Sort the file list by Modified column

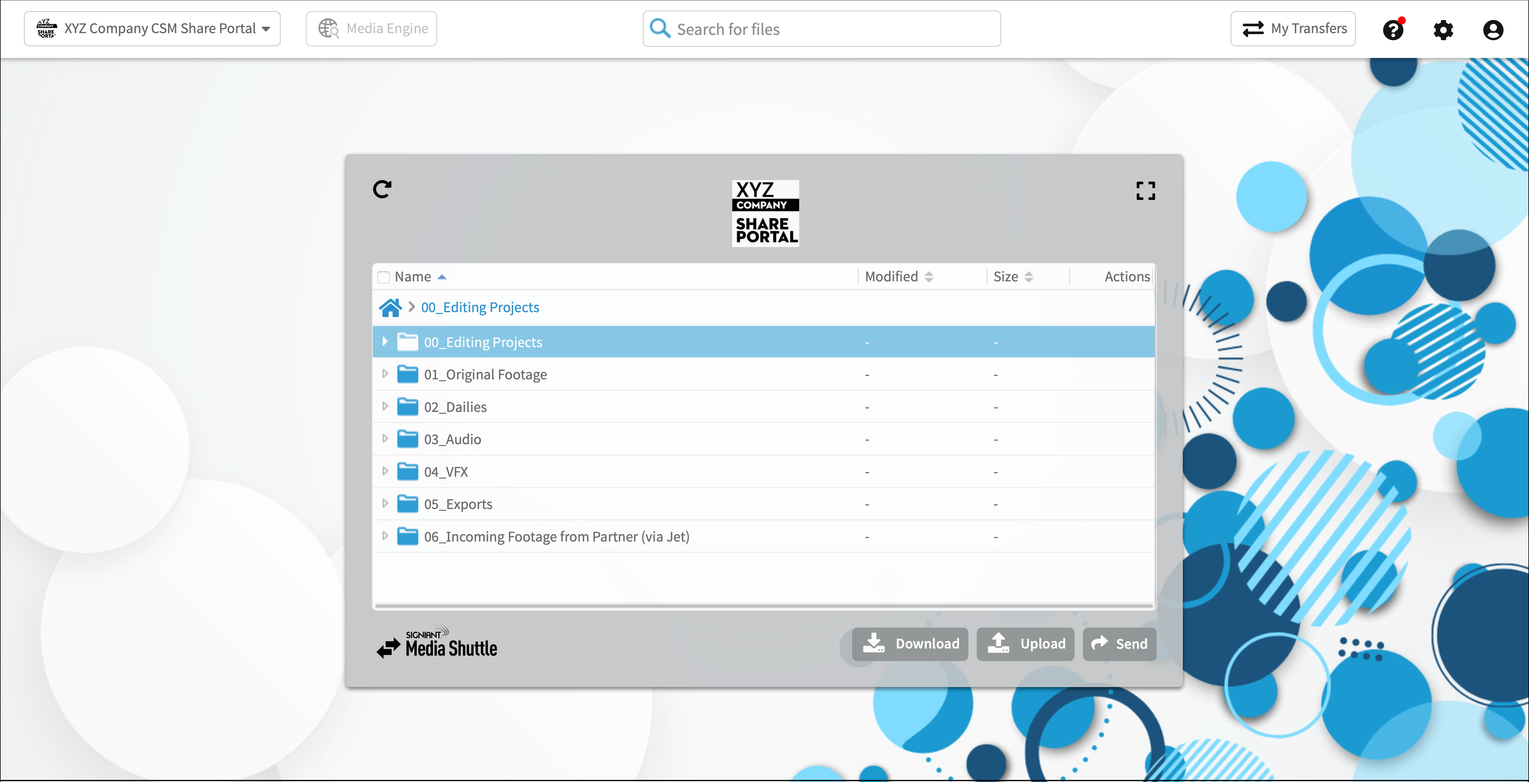point(899,277)
